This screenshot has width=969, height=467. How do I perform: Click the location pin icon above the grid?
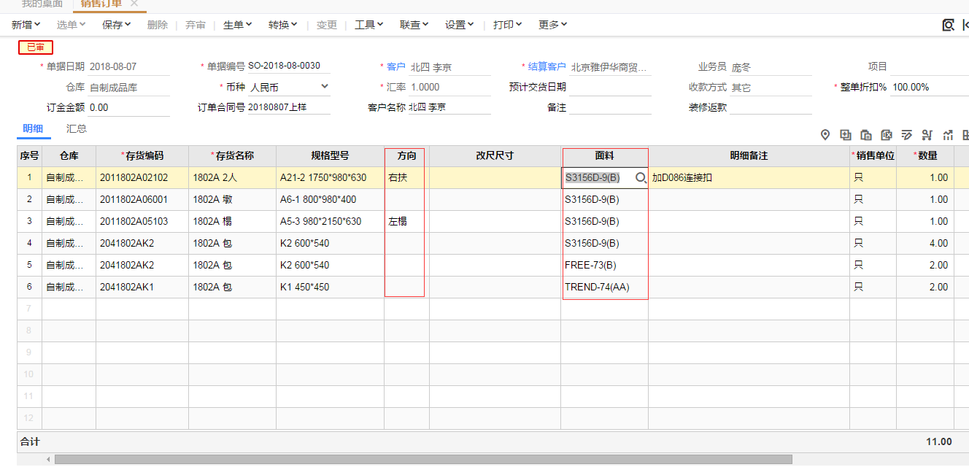825,135
